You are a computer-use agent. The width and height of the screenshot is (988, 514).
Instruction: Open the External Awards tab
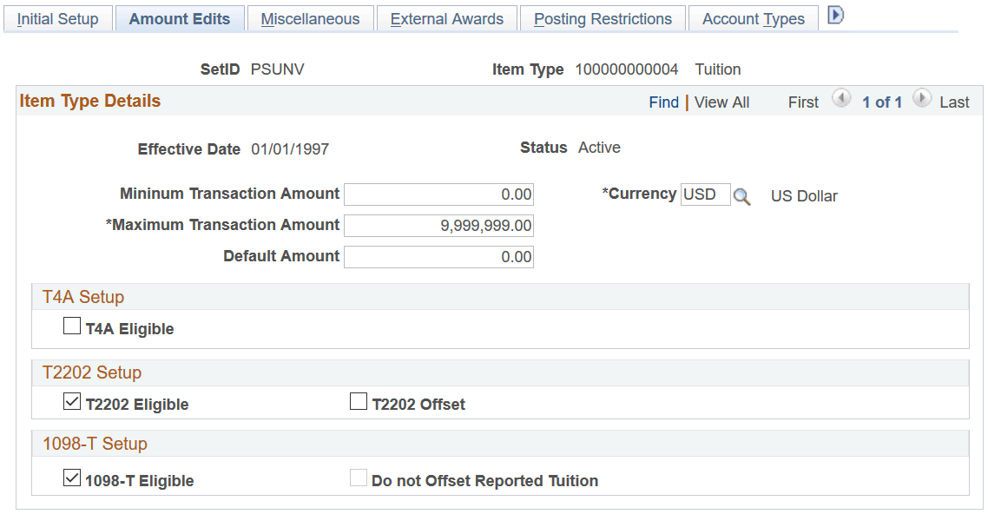[446, 19]
